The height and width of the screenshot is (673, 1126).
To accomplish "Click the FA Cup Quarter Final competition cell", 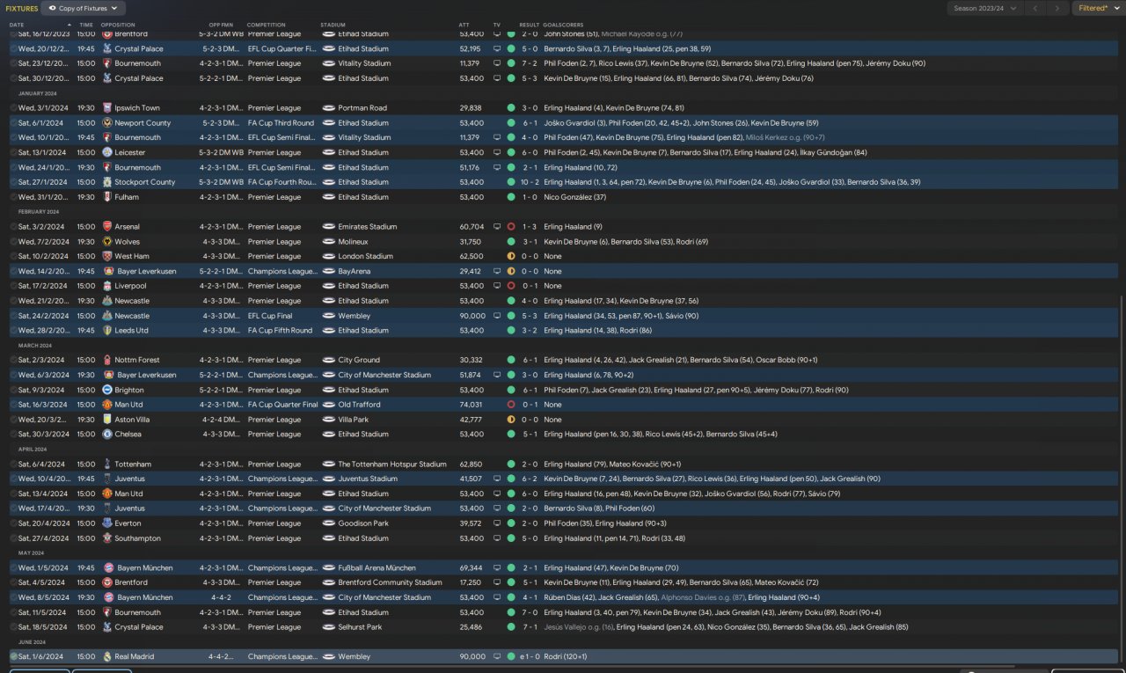I will coord(282,405).
